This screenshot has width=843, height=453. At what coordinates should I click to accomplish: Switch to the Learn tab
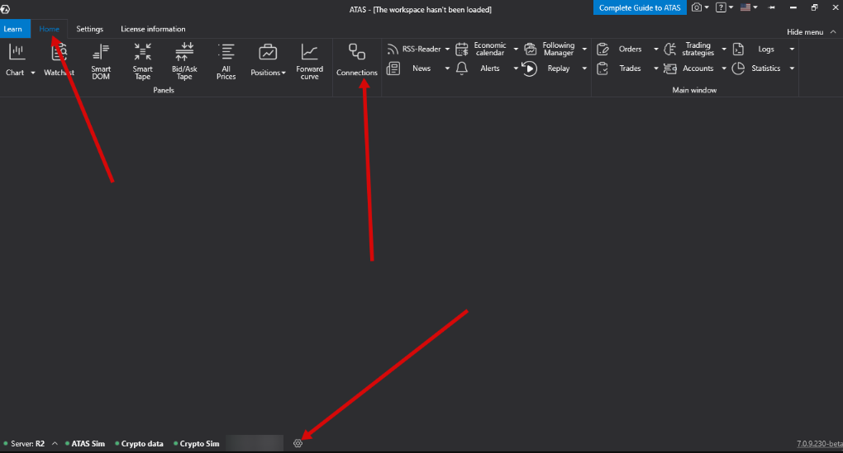point(13,29)
